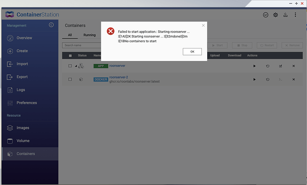Click the Download column header
This screenshot has height=185, width=307.
tap(234, 56)
